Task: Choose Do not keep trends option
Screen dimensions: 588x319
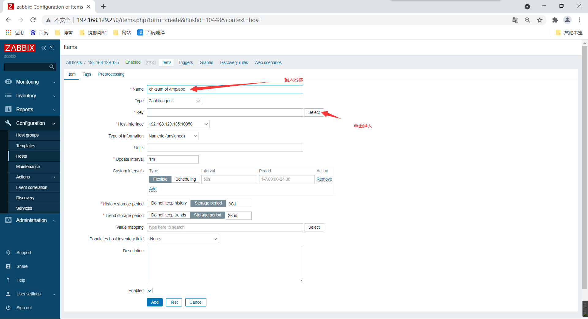Action: (168, 215)
